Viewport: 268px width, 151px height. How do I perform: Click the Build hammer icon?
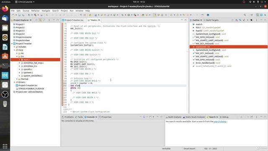[x=35, y=15]
